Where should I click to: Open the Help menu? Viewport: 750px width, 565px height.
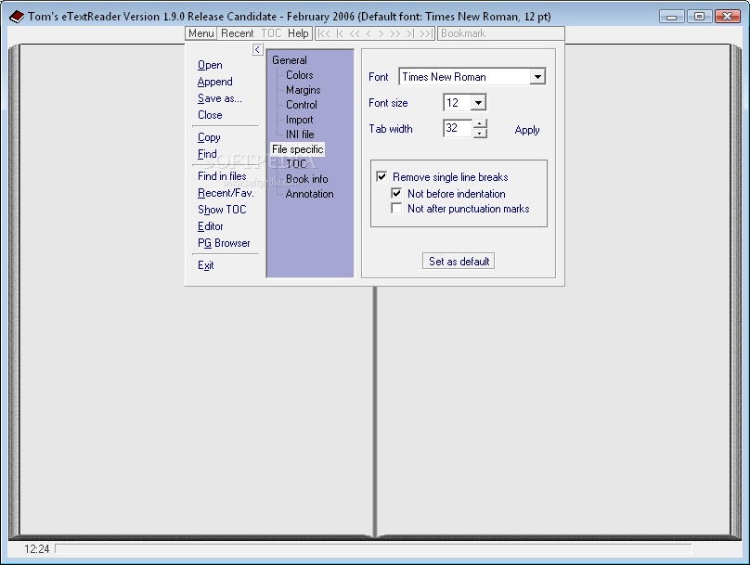298,33
